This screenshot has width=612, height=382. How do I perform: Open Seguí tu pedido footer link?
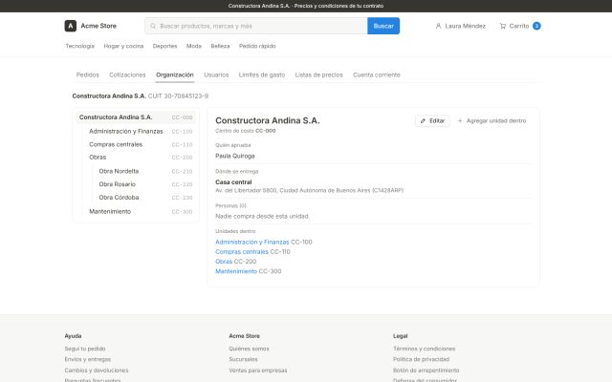[85, 349]
